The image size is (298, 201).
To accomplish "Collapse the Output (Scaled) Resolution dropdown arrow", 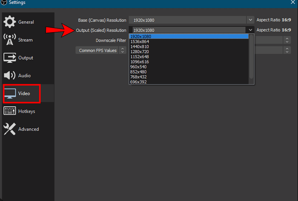I will click(250, 30).
